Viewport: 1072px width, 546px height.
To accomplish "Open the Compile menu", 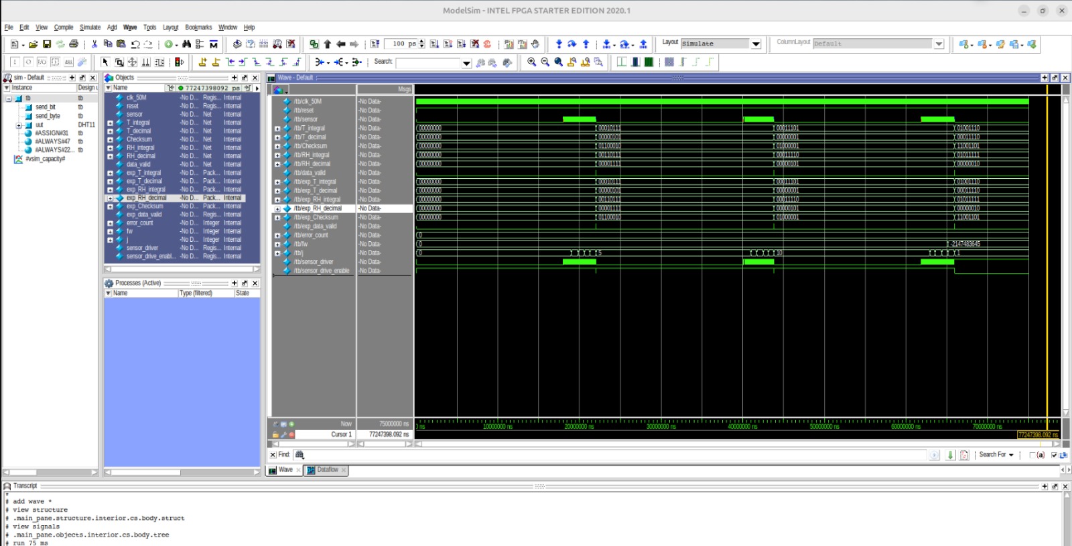I will coord(64,27).
